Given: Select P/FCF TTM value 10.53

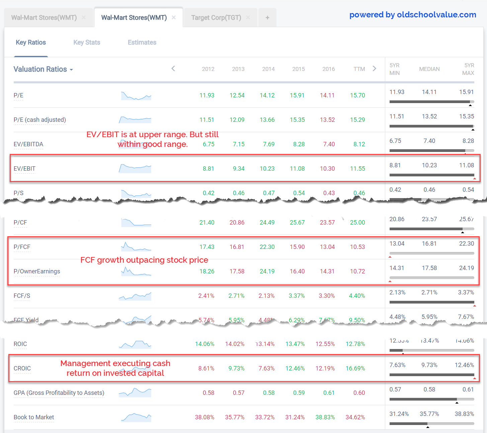Looking at the screenshot, I should click(x=357, y=247).
